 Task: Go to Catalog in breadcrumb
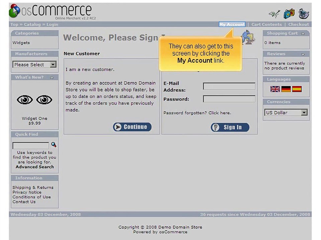click(x=32, y=24)
